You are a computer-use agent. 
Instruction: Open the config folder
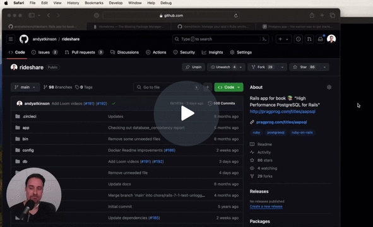point(28,150)
